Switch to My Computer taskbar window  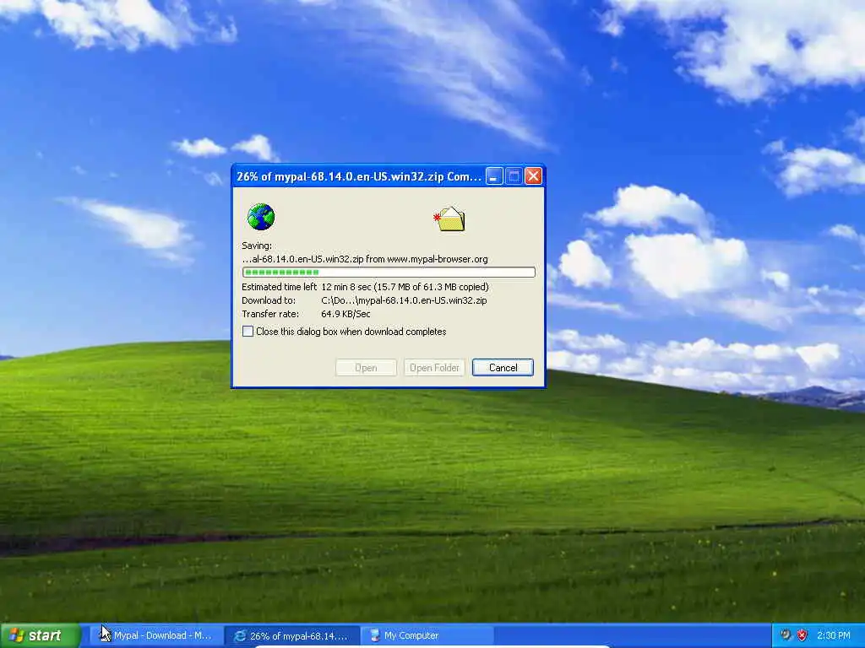coord(427,635)
